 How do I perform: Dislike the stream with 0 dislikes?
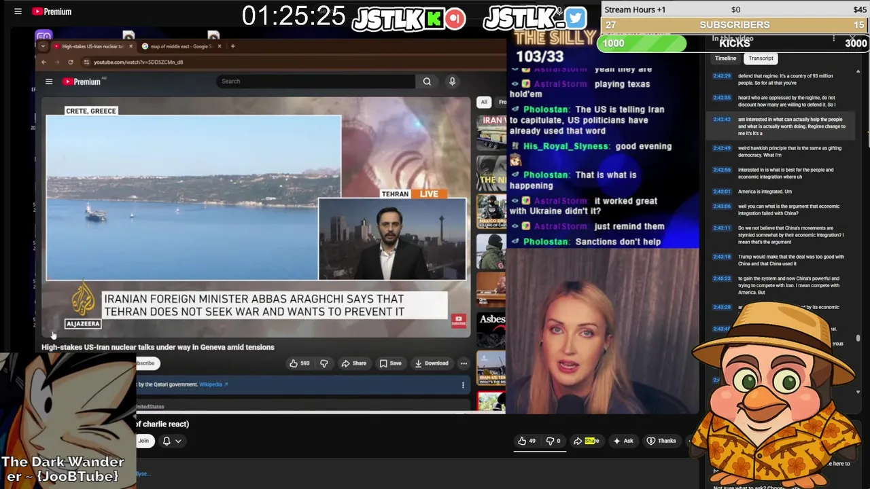coord(553,441)
